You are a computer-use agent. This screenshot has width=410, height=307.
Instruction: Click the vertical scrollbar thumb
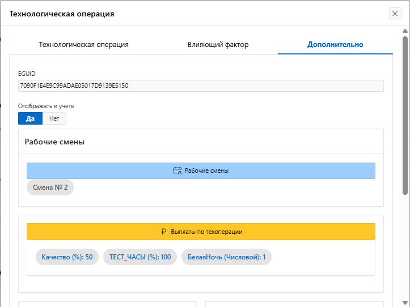405,113
